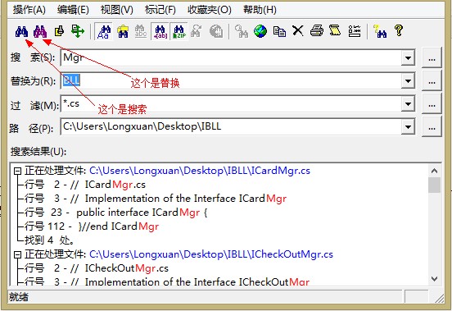Select result line 2 '// ICheckOutMgr.cs'

click(x=97, y=268)
